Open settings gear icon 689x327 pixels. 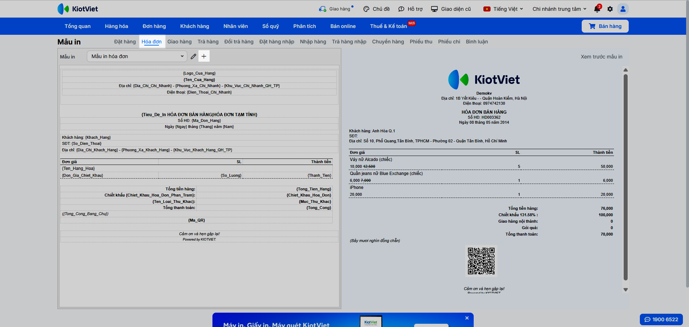pos(610,9)
